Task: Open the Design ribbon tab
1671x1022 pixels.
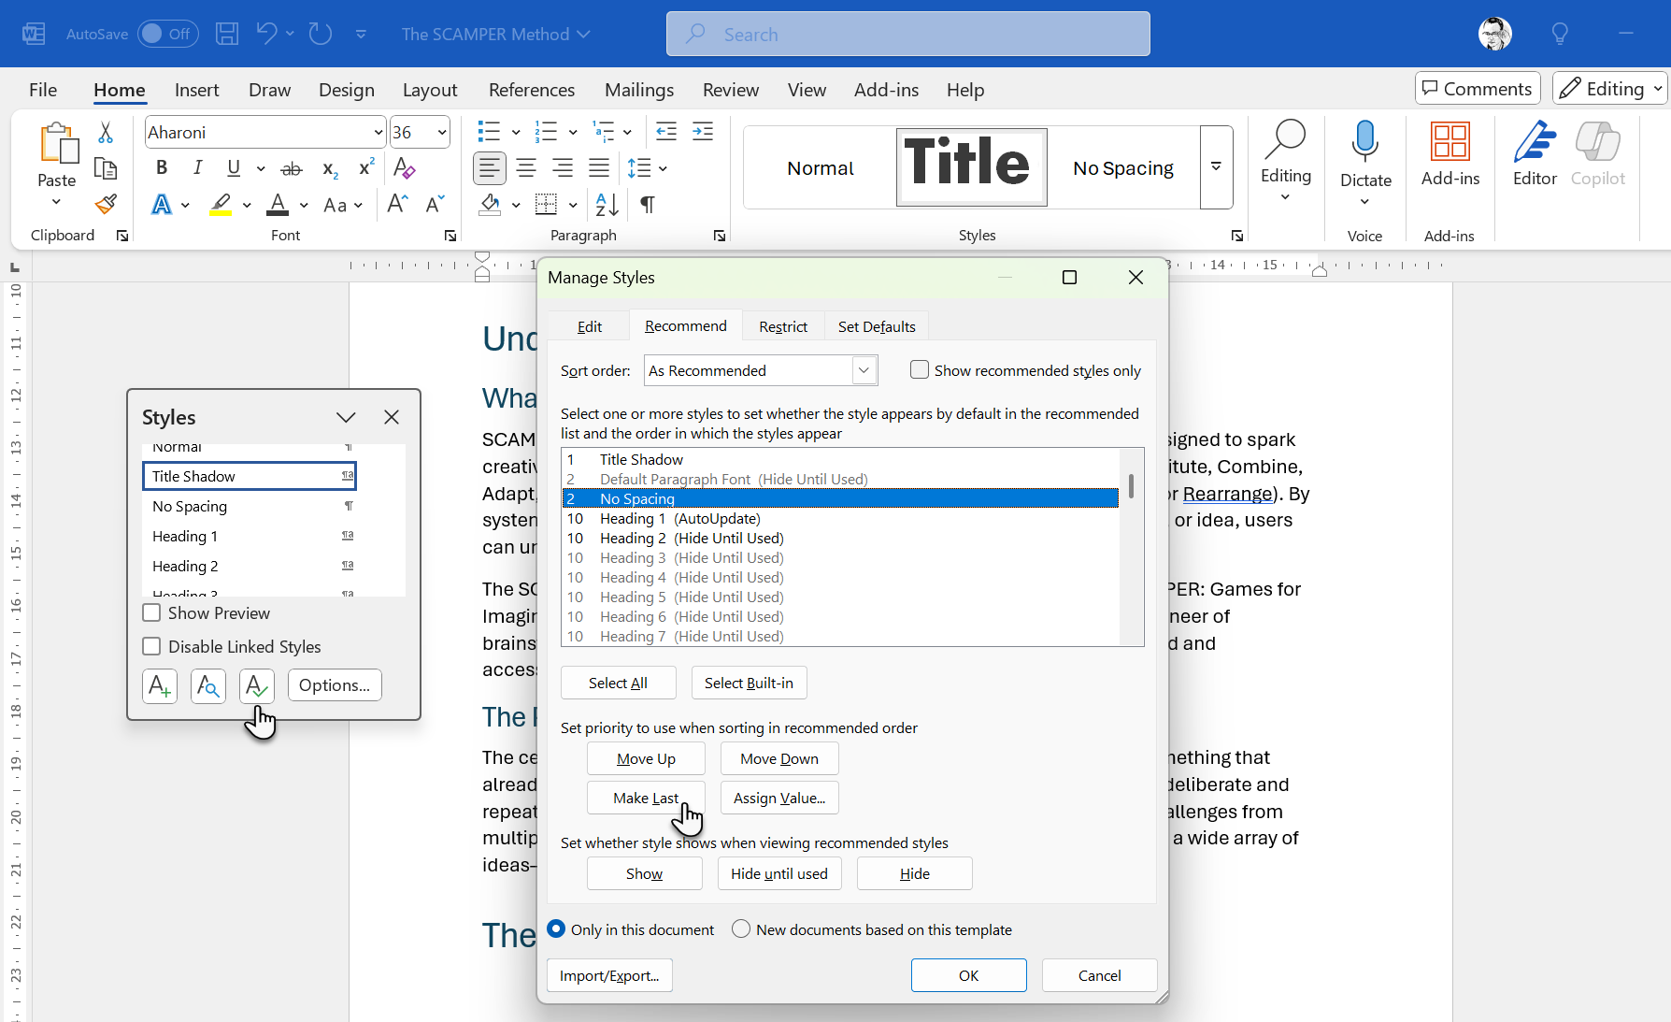Action: click(x=346, y=90)
